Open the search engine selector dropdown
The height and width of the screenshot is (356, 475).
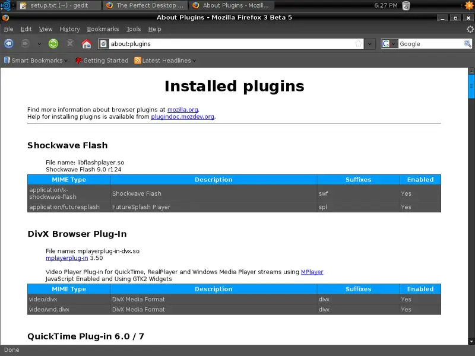[x=389, y=44]
